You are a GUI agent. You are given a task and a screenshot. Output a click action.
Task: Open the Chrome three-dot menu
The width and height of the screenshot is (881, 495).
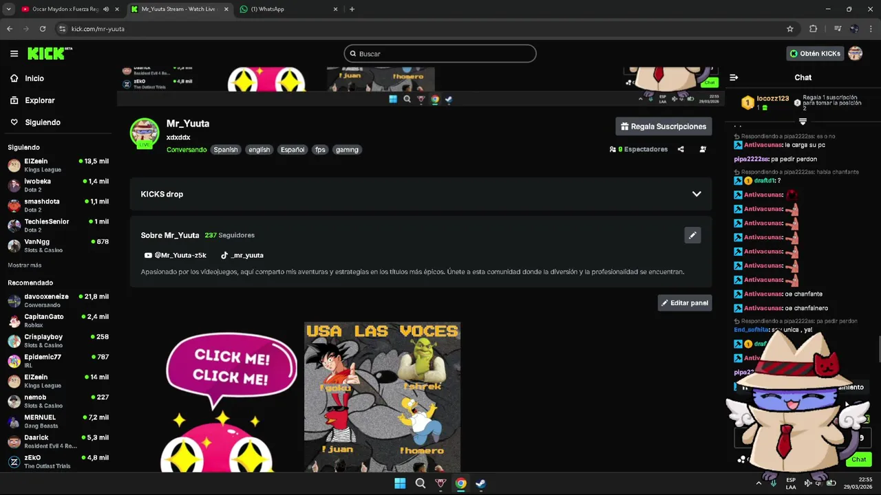point(871,29)
